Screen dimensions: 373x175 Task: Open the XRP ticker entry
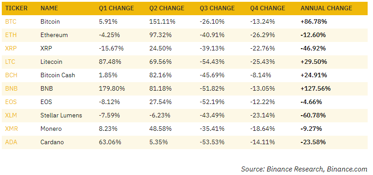[x=11, y=48]
